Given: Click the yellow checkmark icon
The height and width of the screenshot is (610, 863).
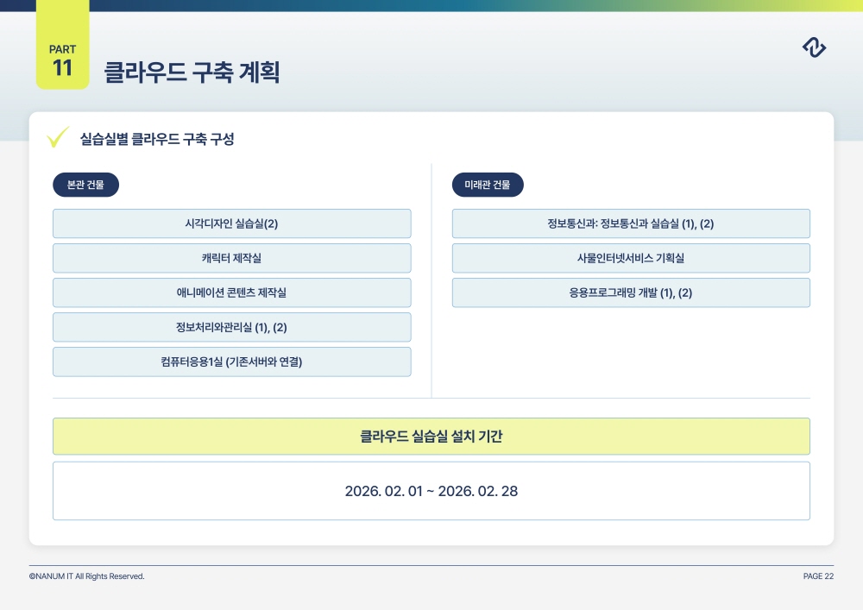Looking at the screenshot, I should click(x=58, y=138).
